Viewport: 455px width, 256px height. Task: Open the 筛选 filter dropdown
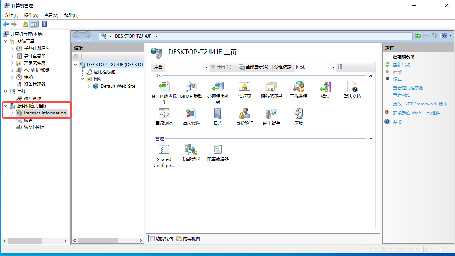coord(206,67)
